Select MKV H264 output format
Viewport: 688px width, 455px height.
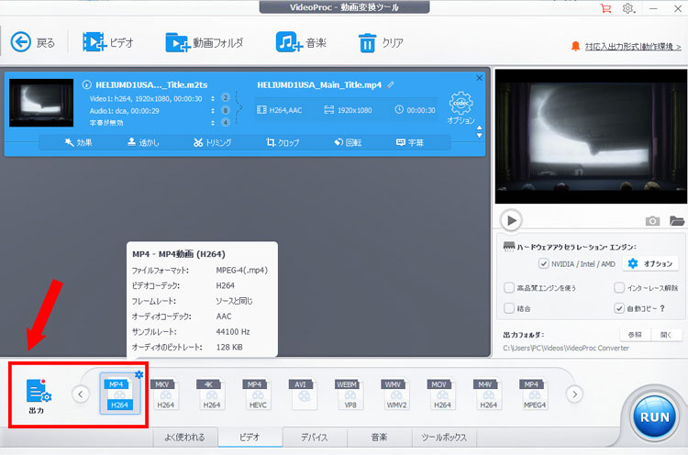tap(165, 394)
